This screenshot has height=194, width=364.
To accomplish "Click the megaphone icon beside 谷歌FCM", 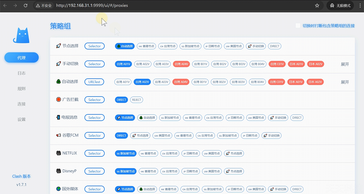I will click(x=59, y=135).
